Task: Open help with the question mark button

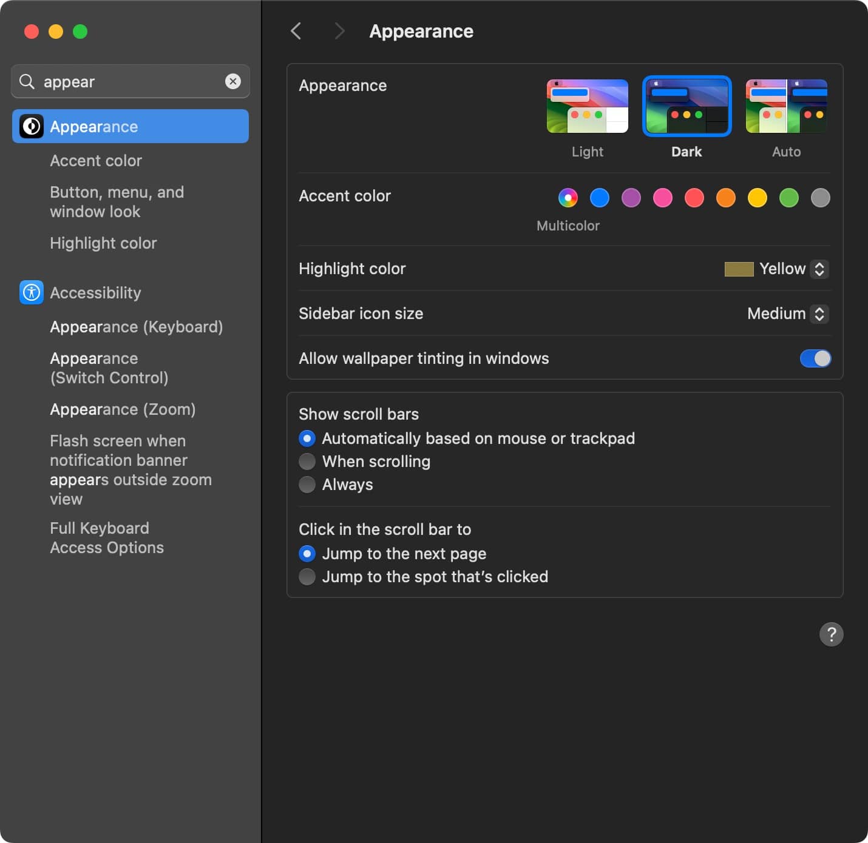Action: point(831,634)
